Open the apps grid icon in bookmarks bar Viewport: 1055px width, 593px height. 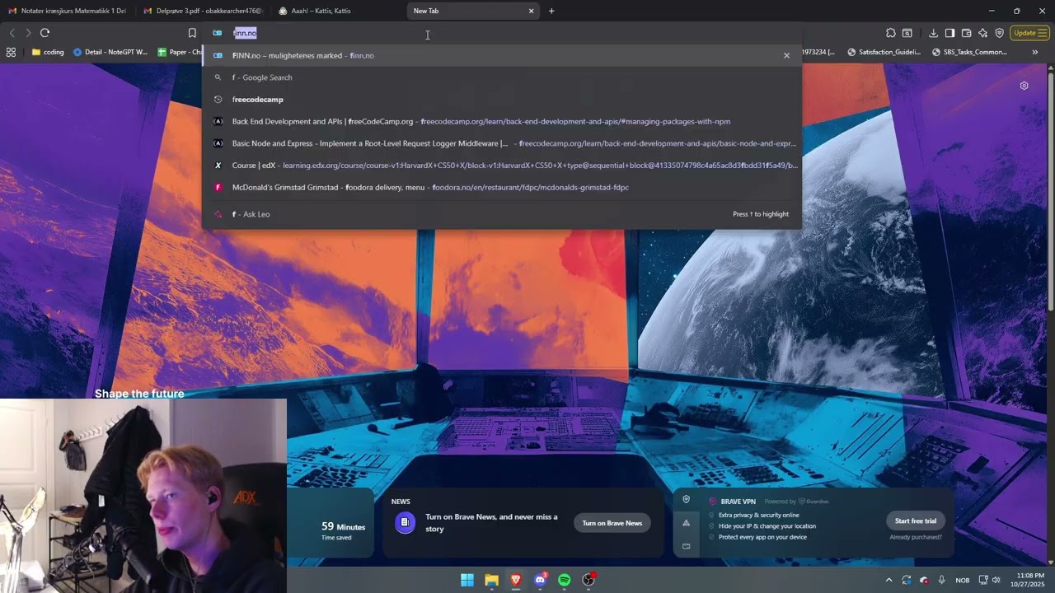(11, 52)
